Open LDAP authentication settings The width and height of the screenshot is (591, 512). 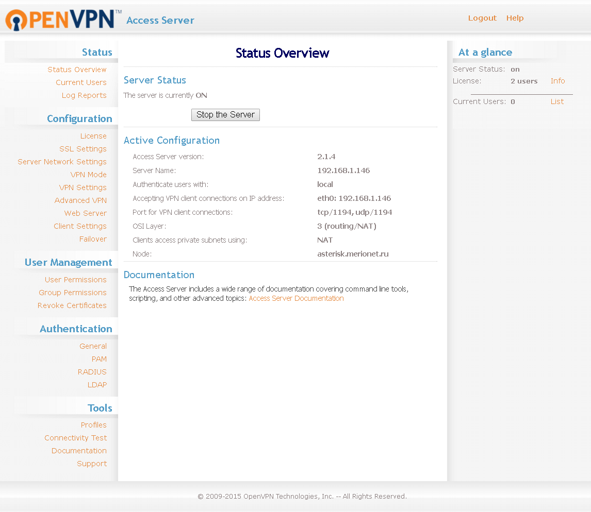[97, 385]
